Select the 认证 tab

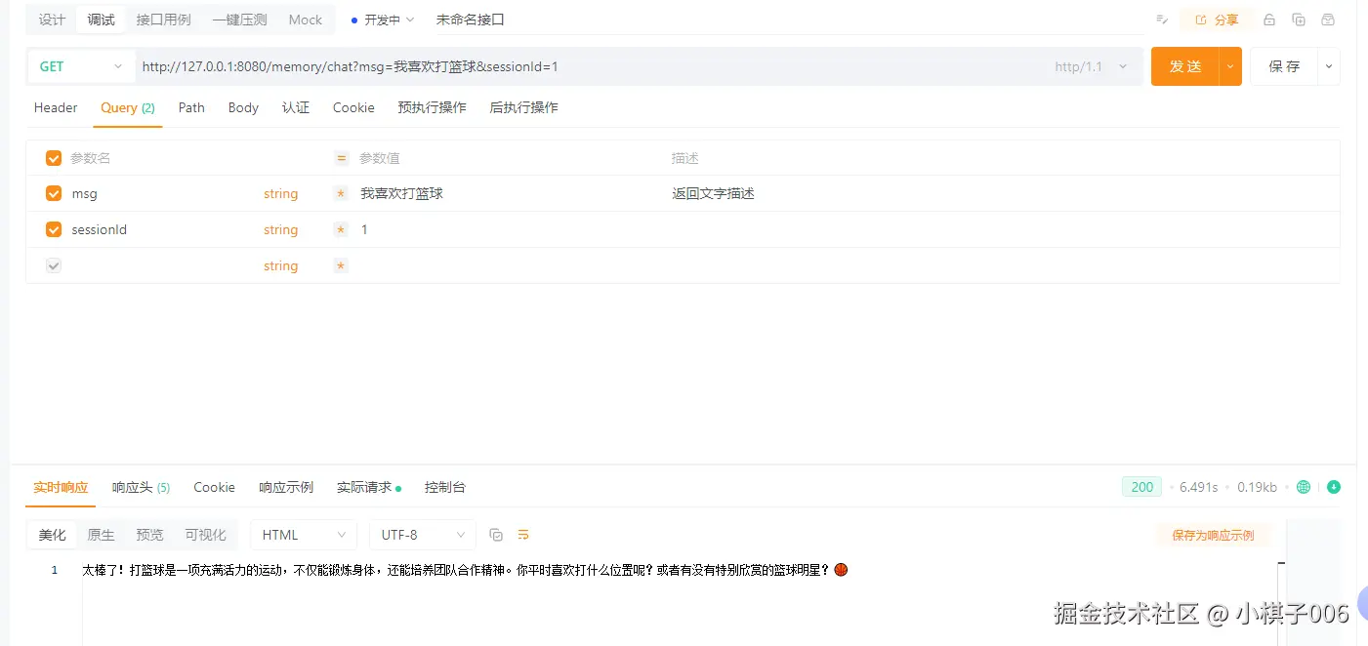coord(296,107)
